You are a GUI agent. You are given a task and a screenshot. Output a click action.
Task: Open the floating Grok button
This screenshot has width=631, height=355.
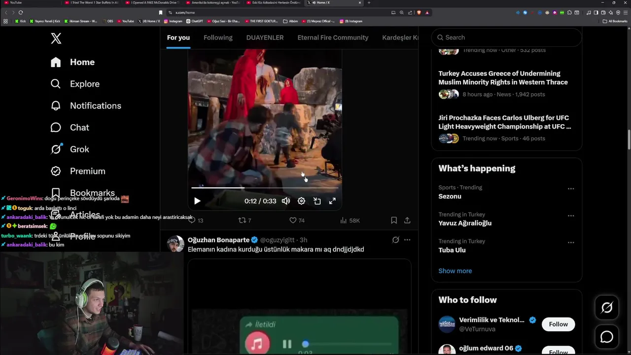(x=607, y=308)
